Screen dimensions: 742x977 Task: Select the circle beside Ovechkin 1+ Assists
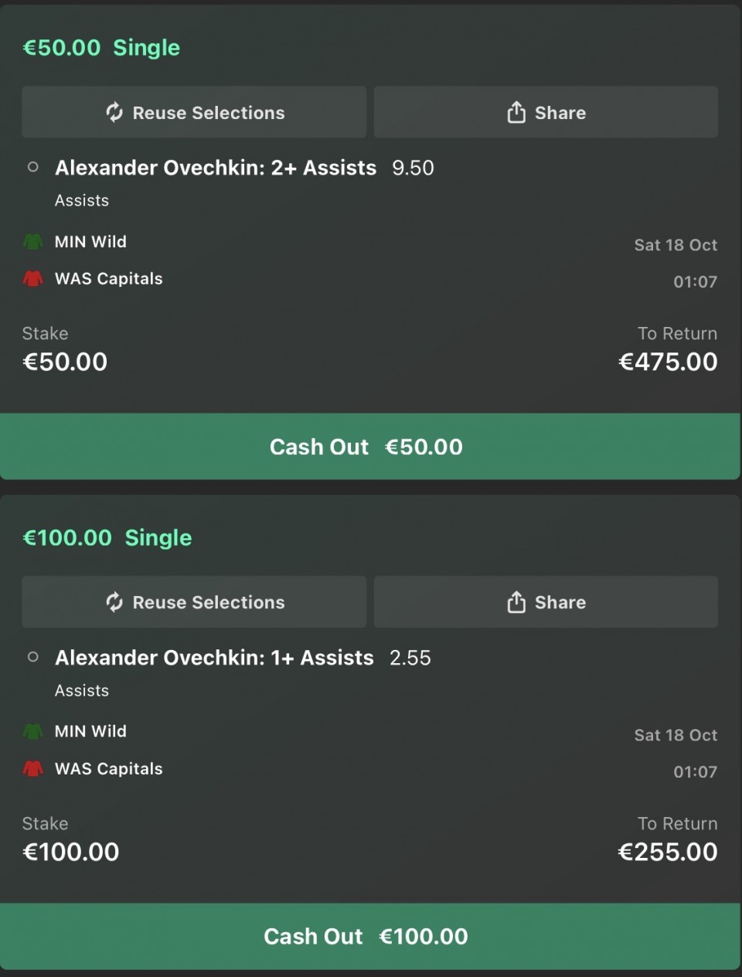tap(33, 657)
